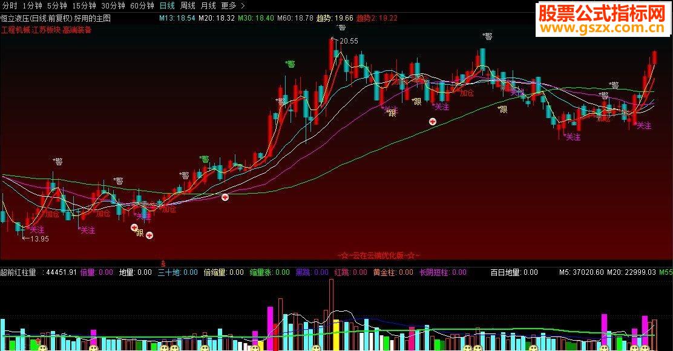Click the red plus marker right of lowest *跟
673x351 pixels.
pyautogui.click(x=149, y=235)
